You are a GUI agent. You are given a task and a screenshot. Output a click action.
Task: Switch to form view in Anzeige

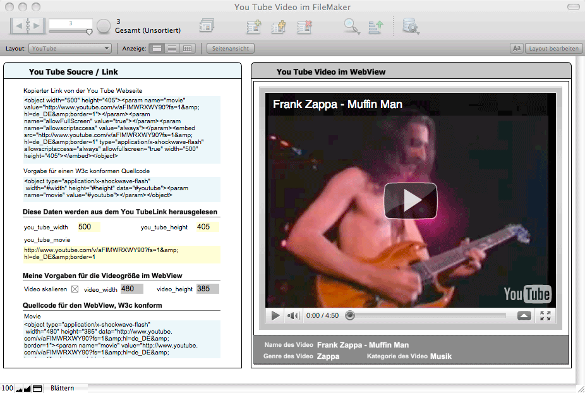point(157,48)
